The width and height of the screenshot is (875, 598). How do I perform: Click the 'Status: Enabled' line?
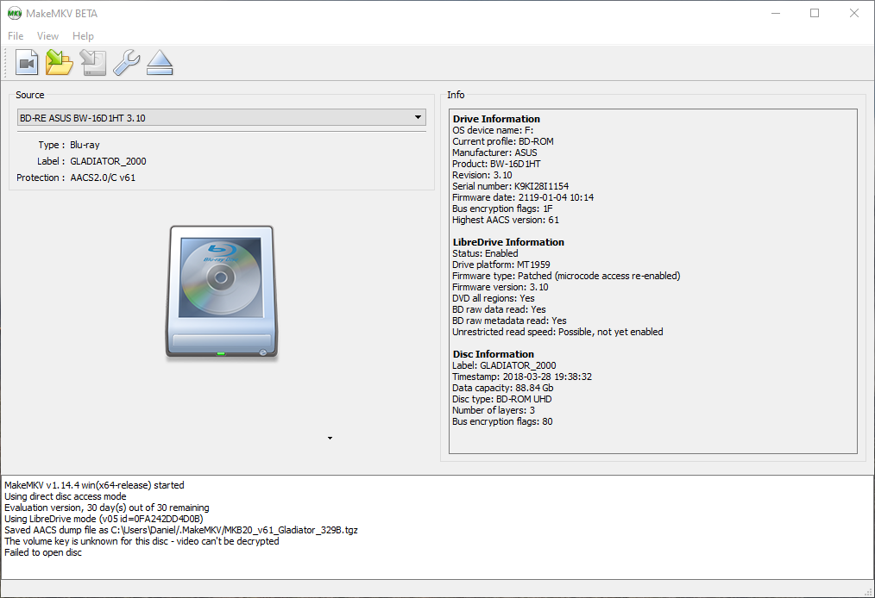[485, 253]
